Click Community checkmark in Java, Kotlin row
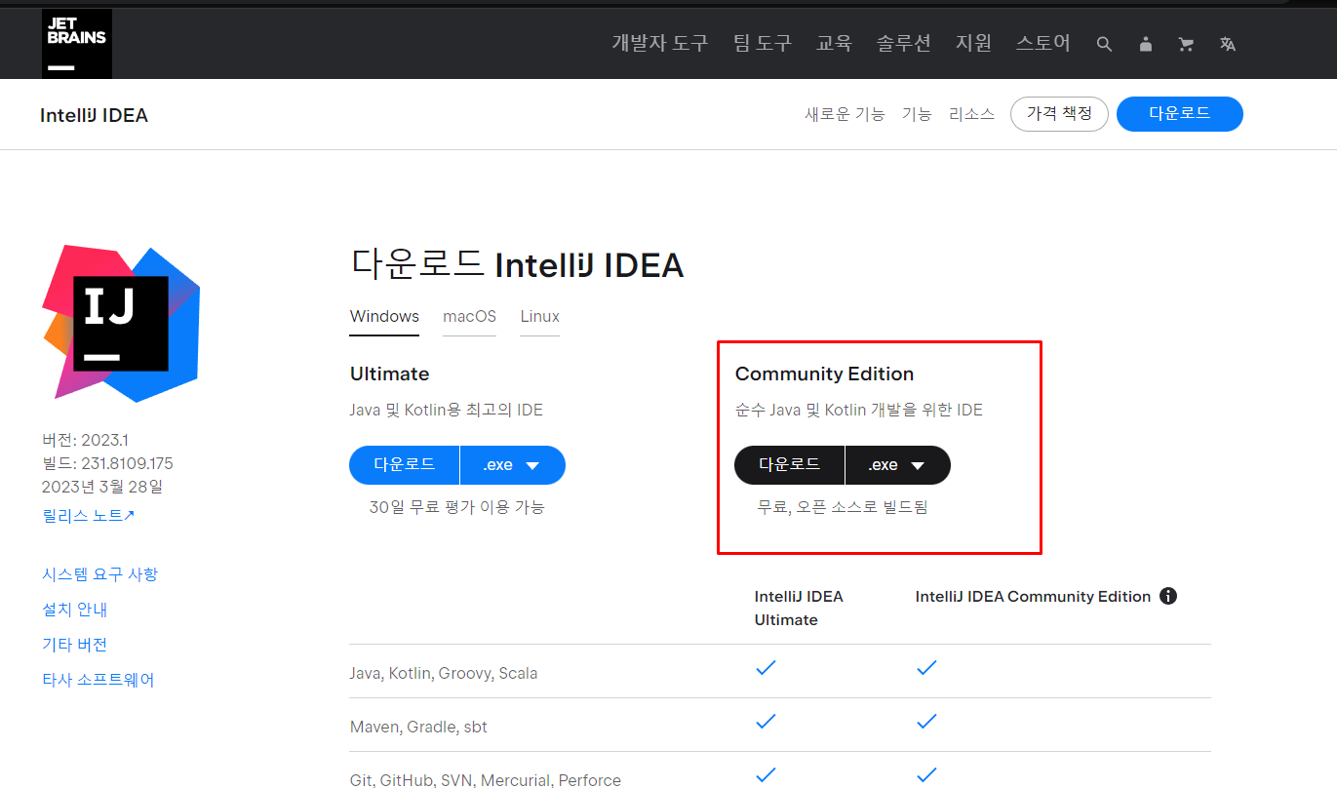This screenshot has height=788, width=1337. pos(926,668)
